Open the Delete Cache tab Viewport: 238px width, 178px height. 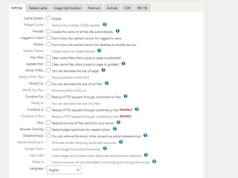tap(38, 8)
